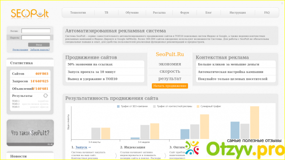This screenshot has height=160, width=285.
Task: Go to the Обучение section
Action: (132, 13)
